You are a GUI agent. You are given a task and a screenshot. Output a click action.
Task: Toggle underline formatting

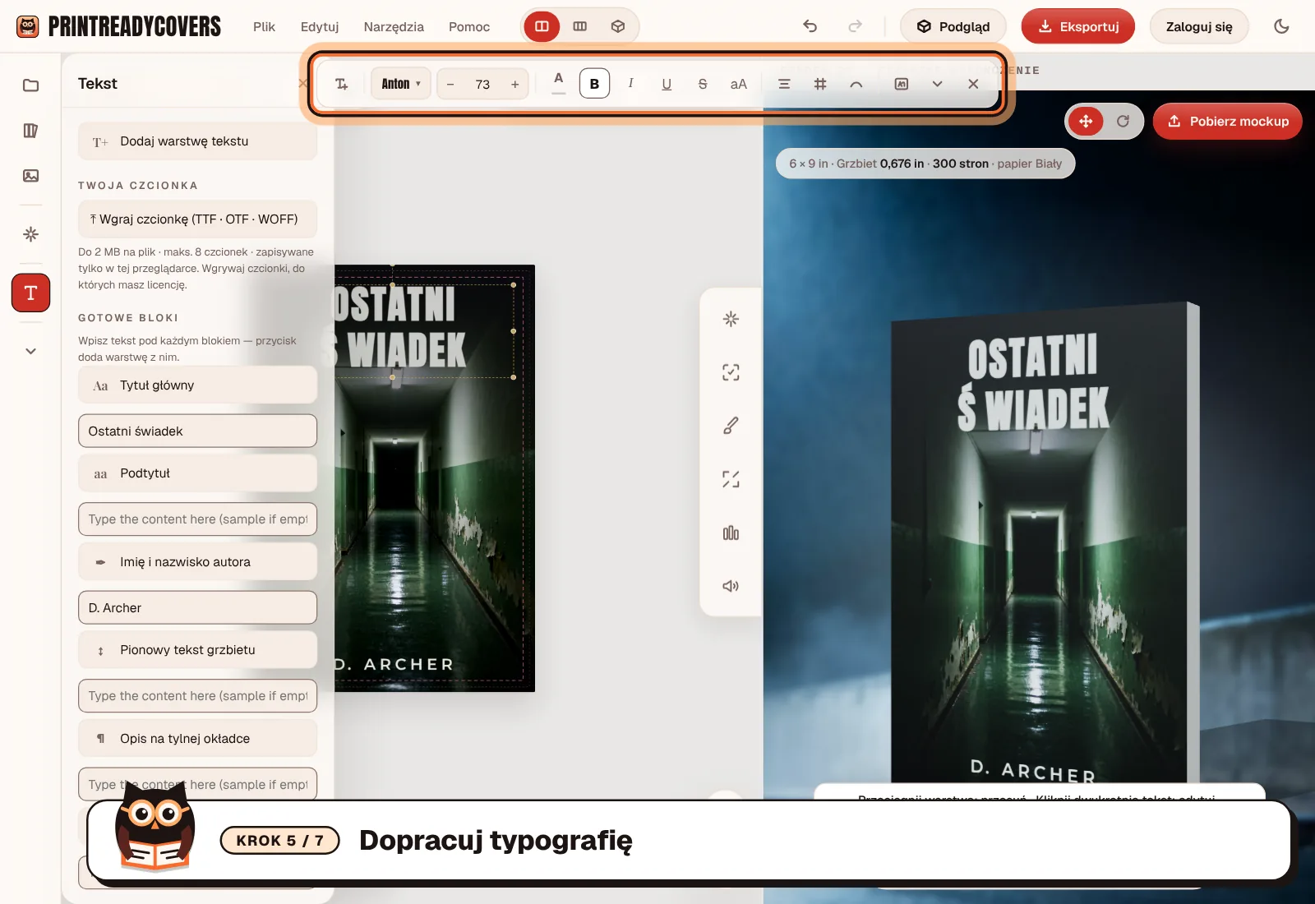pyautogui.click(x=667, y=84)
